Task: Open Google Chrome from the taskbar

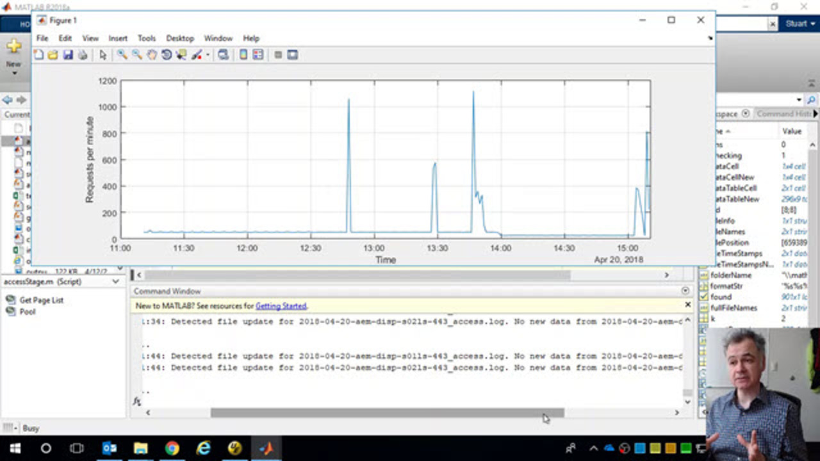Action: [172, 448]
